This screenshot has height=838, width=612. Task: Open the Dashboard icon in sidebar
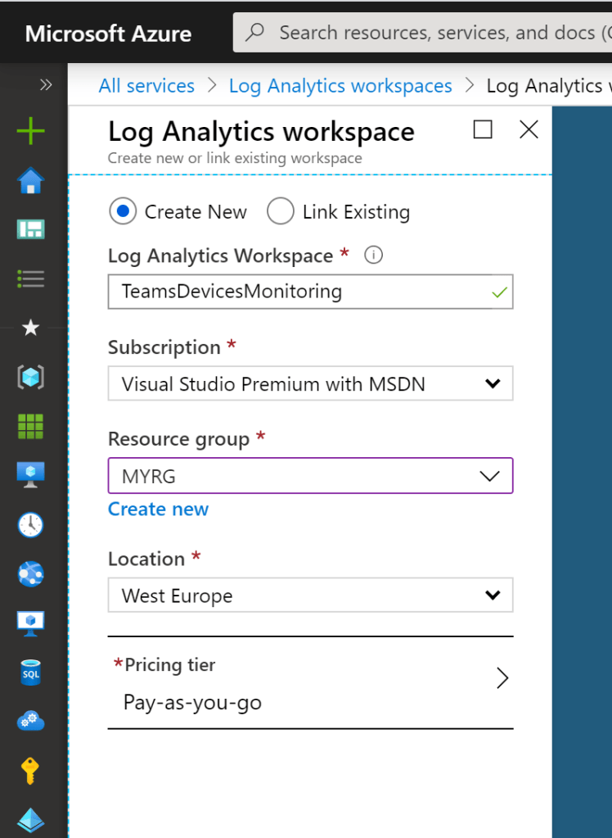click(x=31, y=229)
